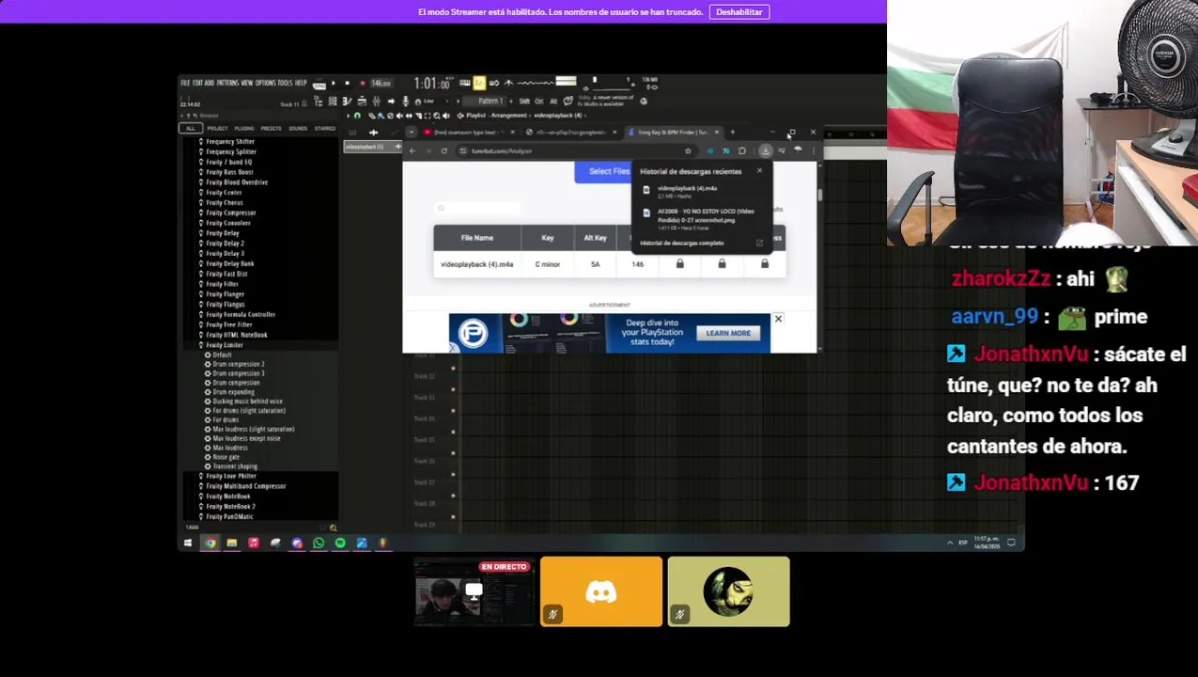Open the FL Studio FILE menu
Image resolution: width=1198 pixels, height=677 pixels.
[185, 83]
